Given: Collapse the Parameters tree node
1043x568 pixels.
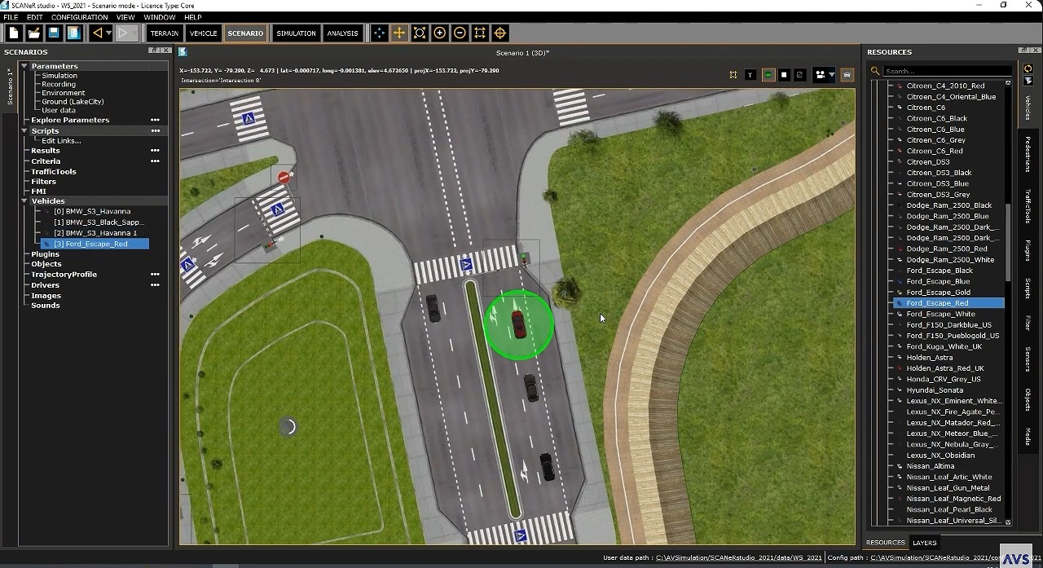Looking at the screenshot, I should (24, 66).
